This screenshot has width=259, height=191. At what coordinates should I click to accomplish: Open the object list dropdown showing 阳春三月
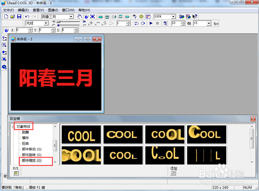click(x=71, y=16)
